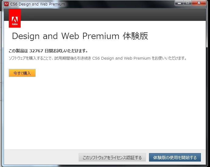
Task: Click the title text CS6 Design and Web Premium
Action: tap(38, 4)
